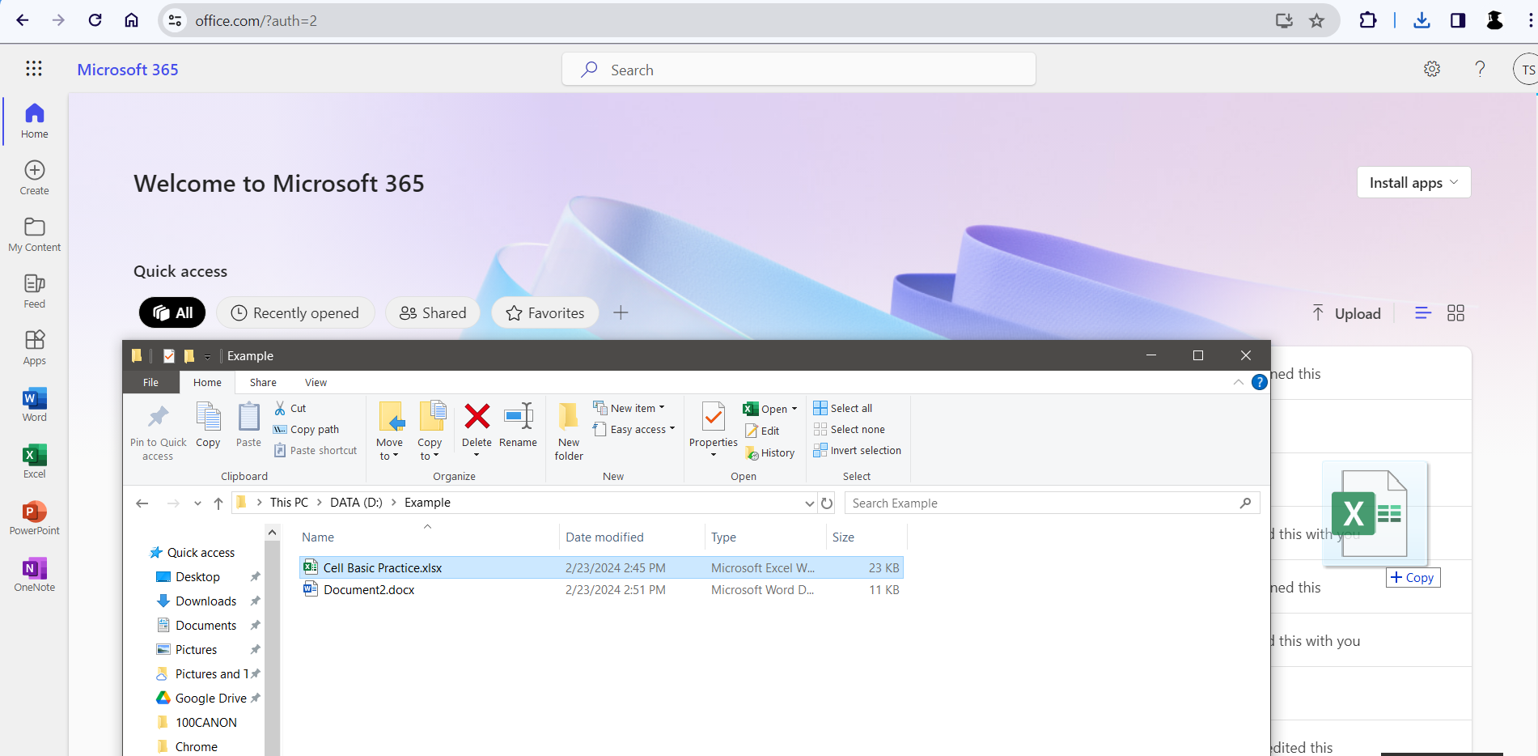
Task: Launch PowerPoint from the sidebar
Action: tap(34, 517)
